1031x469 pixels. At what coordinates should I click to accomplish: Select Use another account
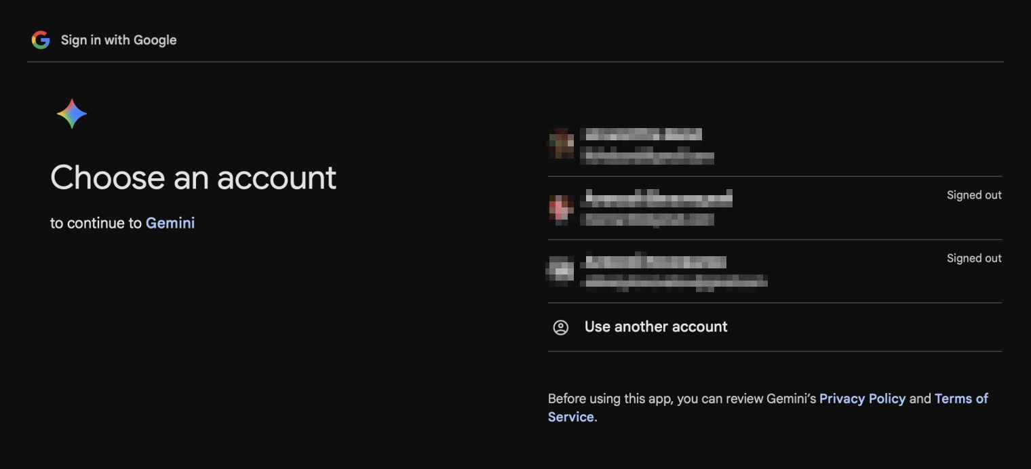click(775, 327)
